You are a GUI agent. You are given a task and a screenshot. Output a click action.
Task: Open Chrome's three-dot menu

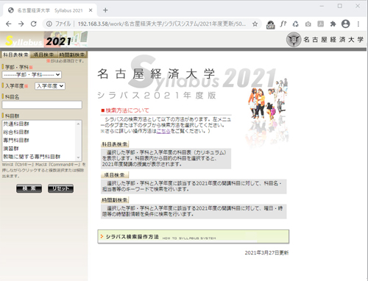(x=358, y=24)
